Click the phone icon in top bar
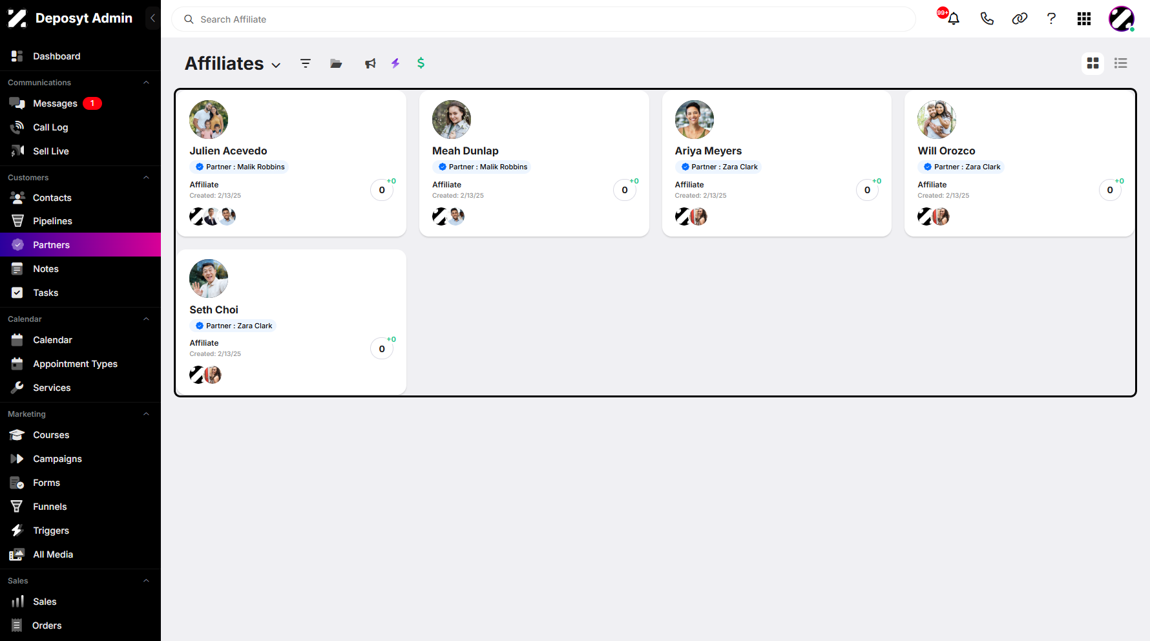This screenshot has height=641, width=1150. (987, 19)
